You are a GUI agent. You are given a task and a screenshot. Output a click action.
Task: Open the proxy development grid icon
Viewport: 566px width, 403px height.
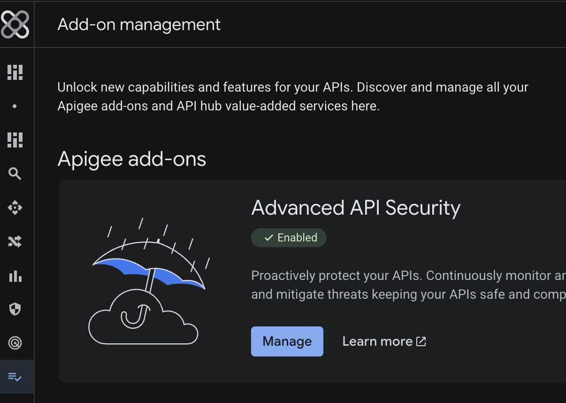coord(15,72)
